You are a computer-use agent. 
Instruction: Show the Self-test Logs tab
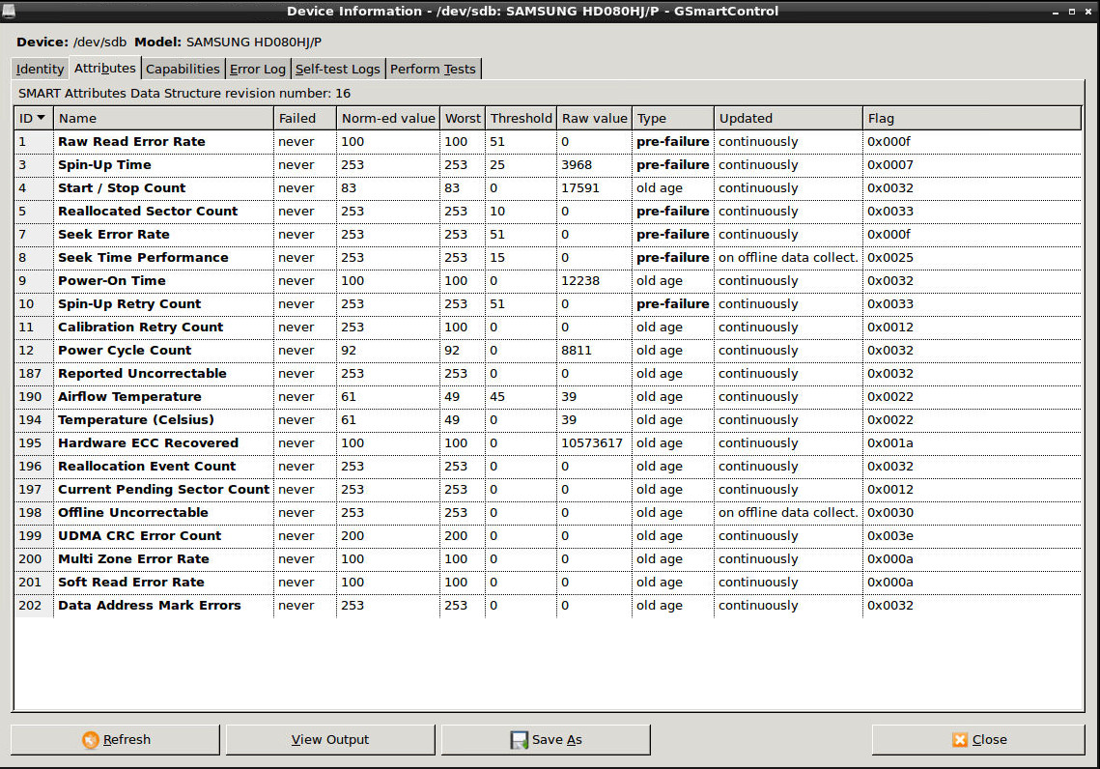click(337, 69)
